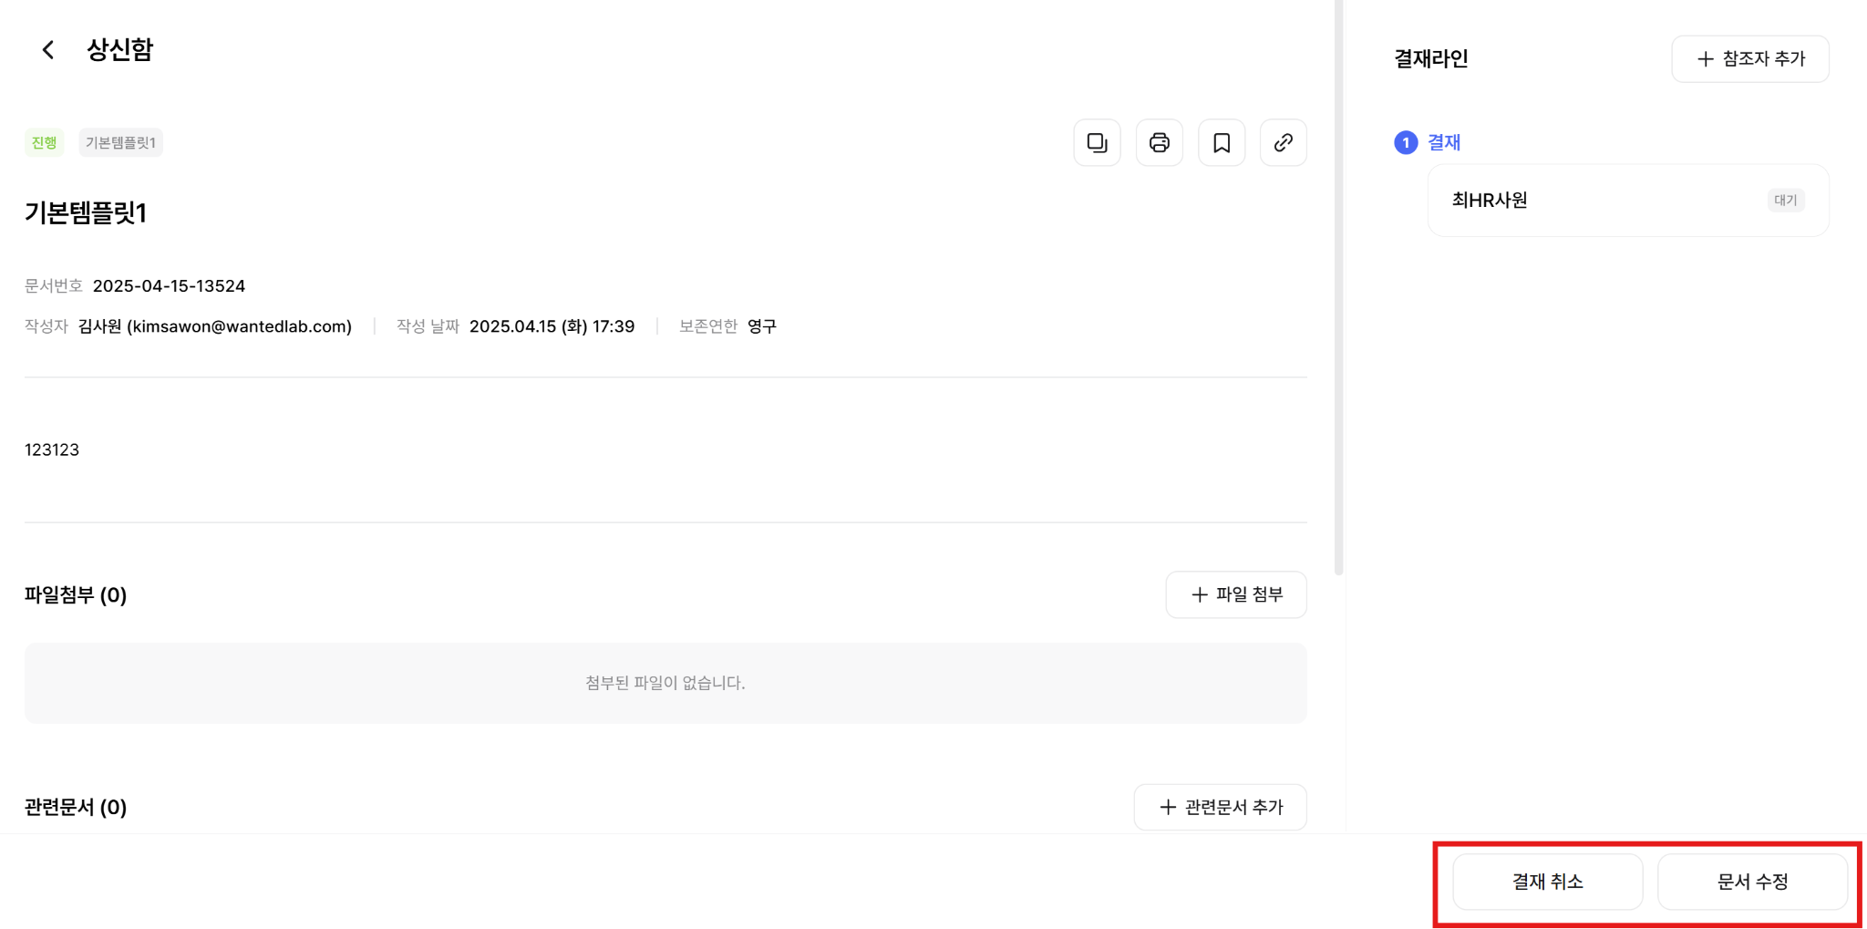The height and width of the screenshot is (929, 1867).
Task: Go back using the arrow beside 상신함
Action: [x=48, y=49]
